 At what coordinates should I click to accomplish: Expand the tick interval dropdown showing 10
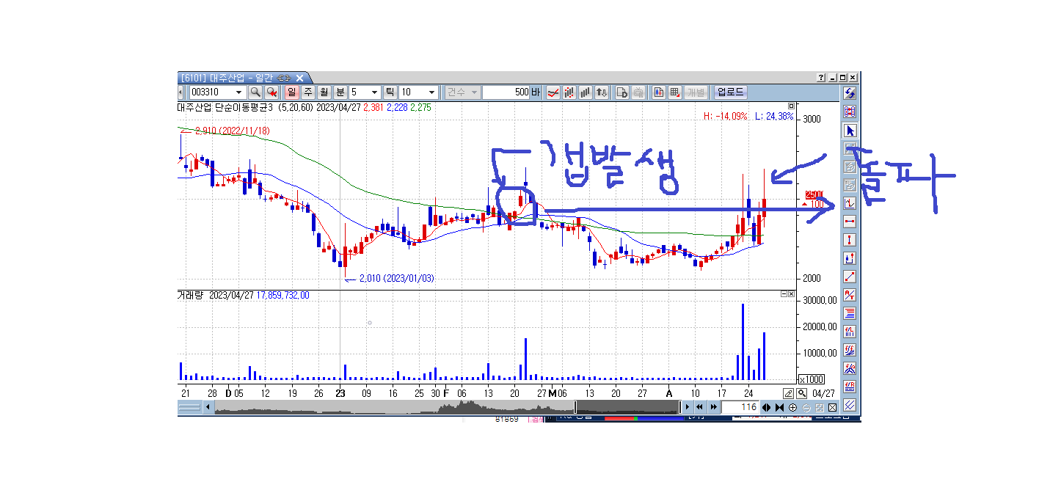[431, 92]
